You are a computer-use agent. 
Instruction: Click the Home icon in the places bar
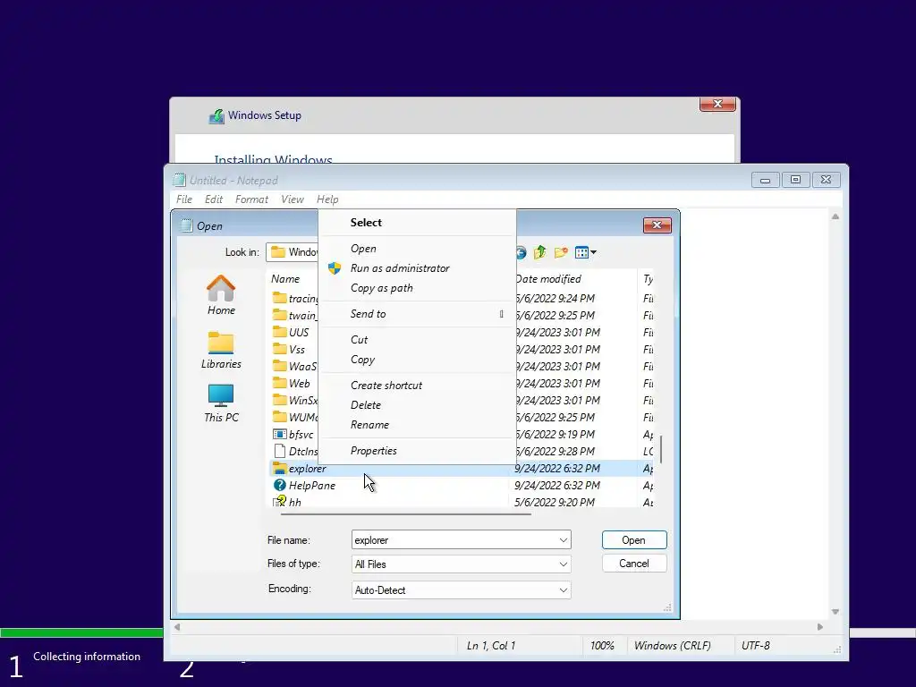(221, 288)
